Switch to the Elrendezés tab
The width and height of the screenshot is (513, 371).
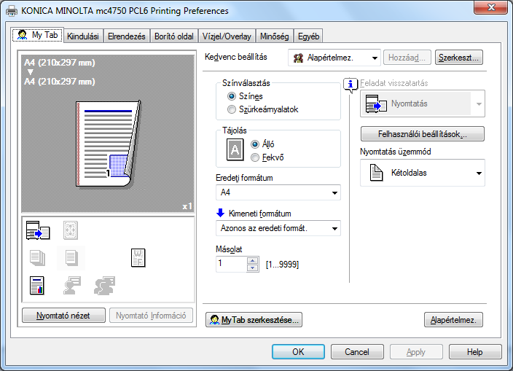point(127,36)
